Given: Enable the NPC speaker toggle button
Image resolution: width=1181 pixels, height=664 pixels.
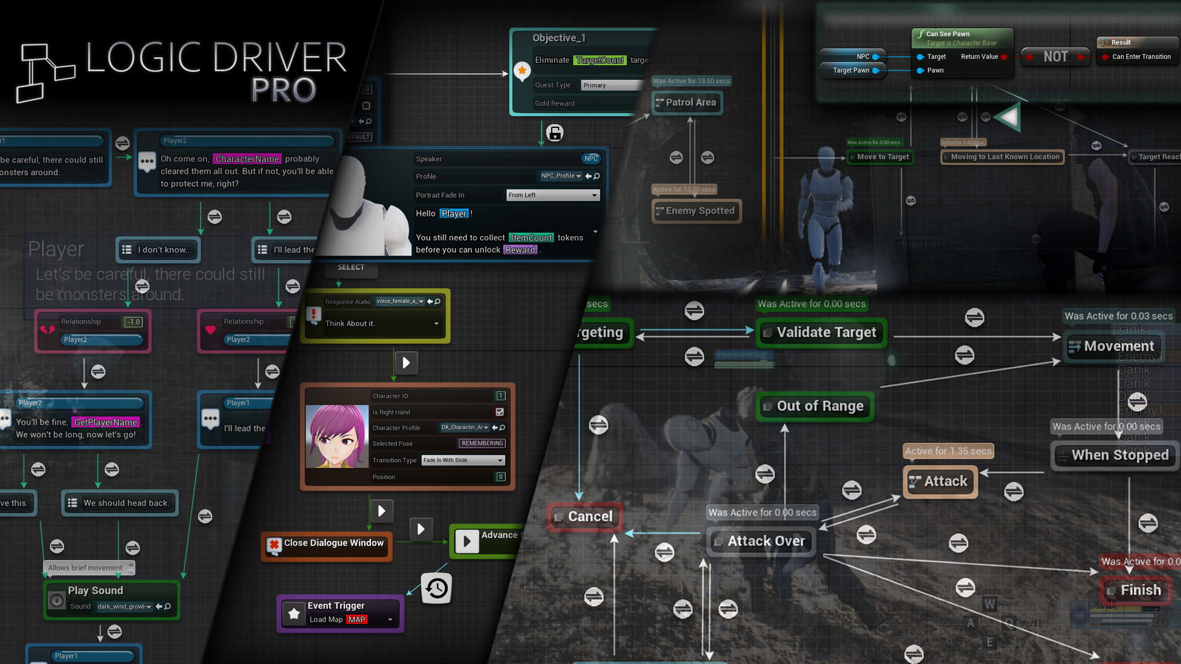Looking at the screenshot, I should coord(591,158).
